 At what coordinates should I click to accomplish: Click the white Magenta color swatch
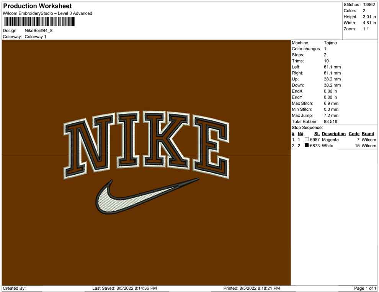[307, 139]
